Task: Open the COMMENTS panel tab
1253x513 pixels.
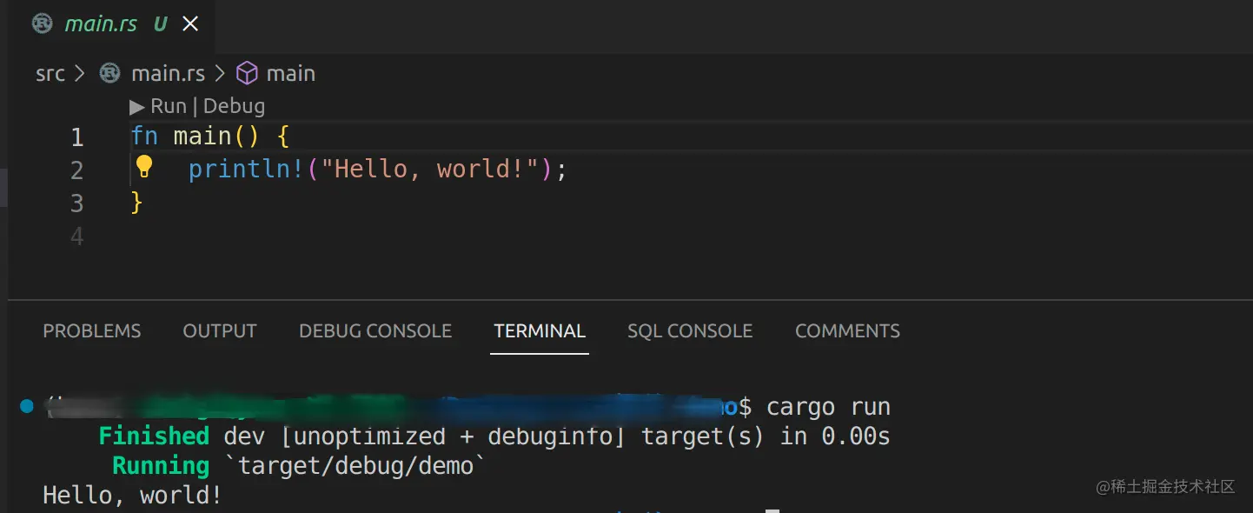Action: click(847, 331)
